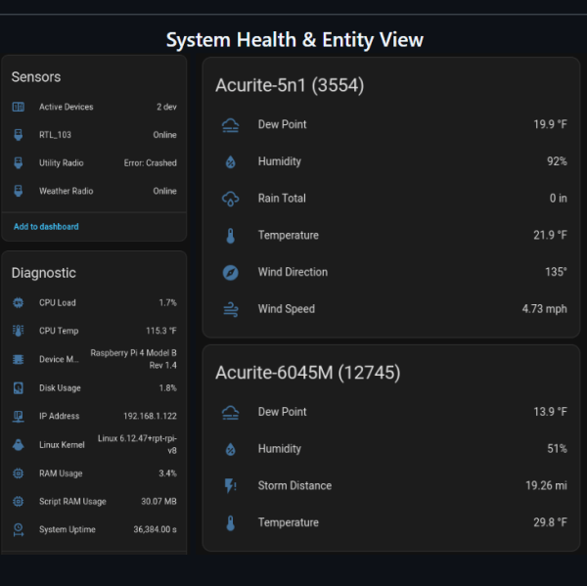The width and height of the screenshot is (587, 586).
Task: Click the Linux Kernel penguin icon
Action: click(19, 445)
